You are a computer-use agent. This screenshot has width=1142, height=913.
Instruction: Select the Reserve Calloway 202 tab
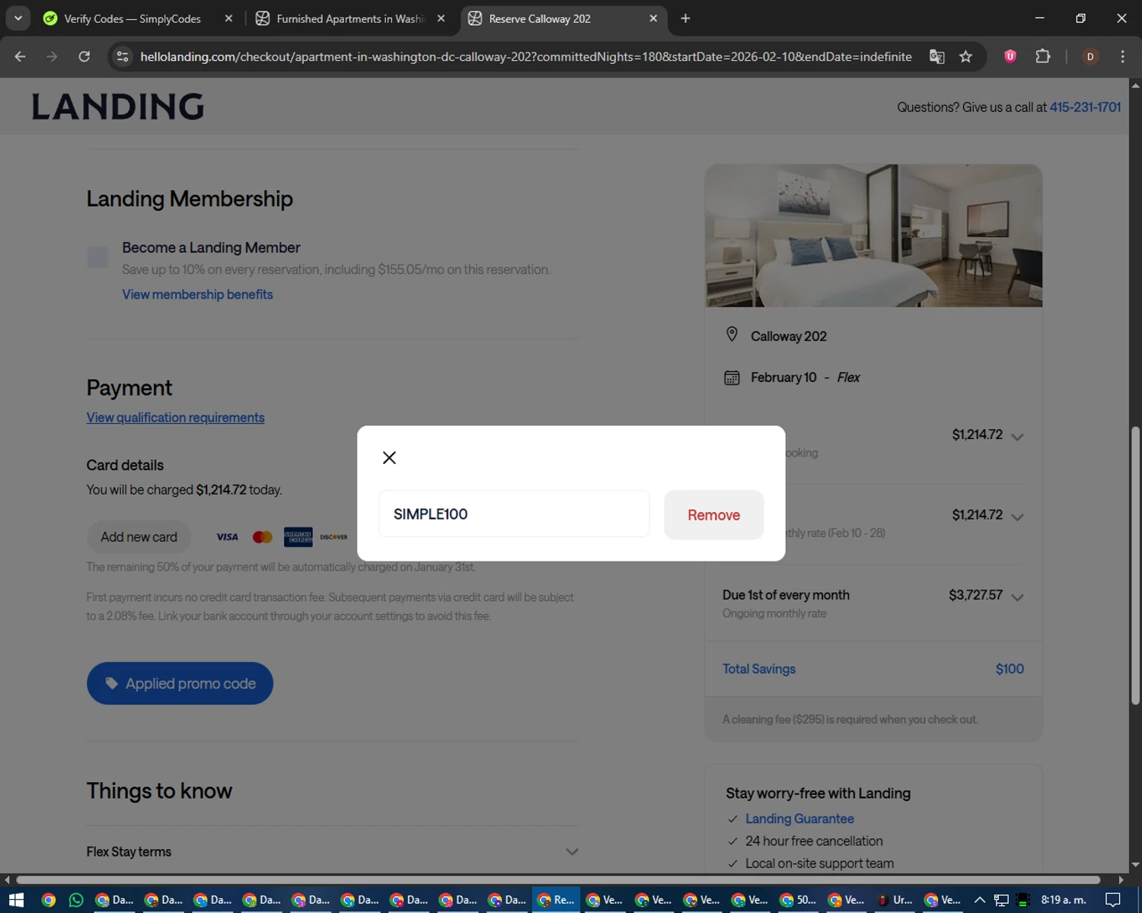click(540, 18)
